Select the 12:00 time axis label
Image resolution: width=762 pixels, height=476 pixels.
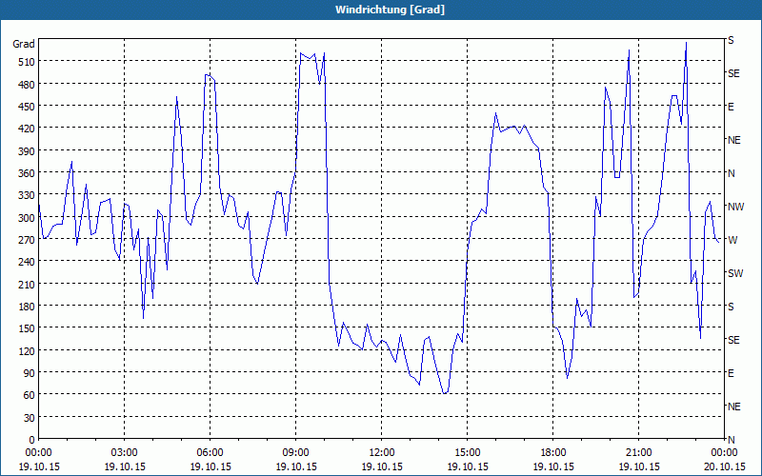click(x=382, y=453)
